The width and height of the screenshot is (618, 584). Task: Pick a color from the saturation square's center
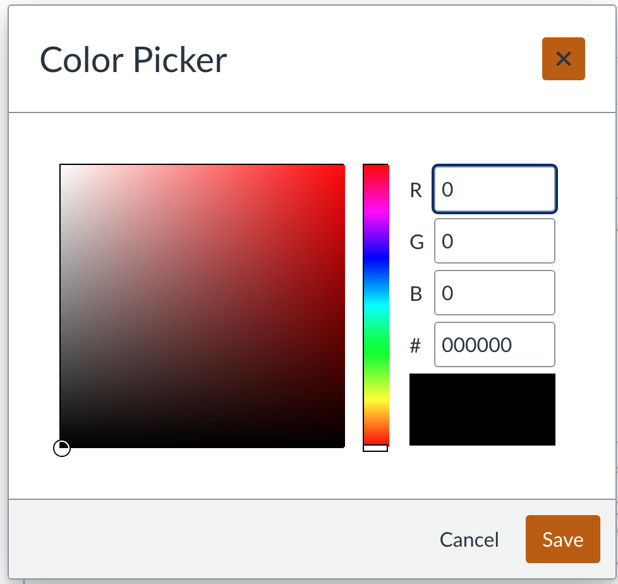[x=202, y=305]
